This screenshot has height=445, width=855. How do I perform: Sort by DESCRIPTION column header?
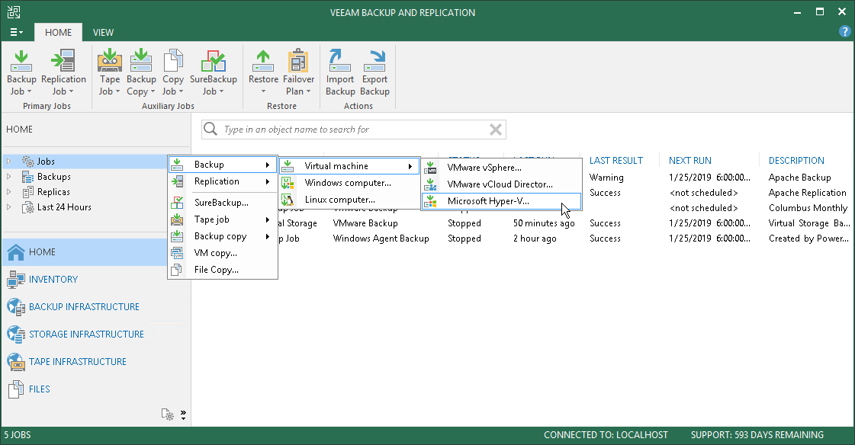(796, 161)
